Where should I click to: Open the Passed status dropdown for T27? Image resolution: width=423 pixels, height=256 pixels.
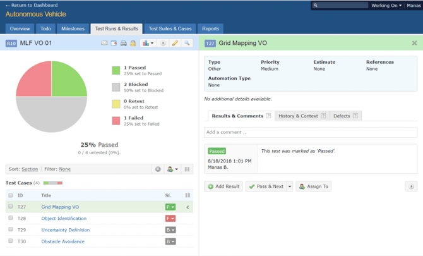170,207
